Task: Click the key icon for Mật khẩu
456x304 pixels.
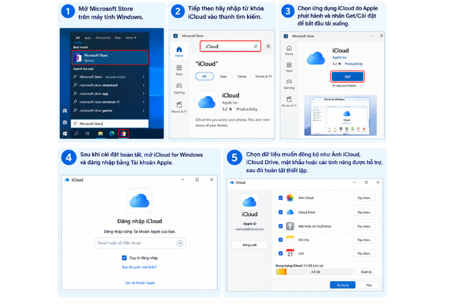Action: [x=290, y=226]
